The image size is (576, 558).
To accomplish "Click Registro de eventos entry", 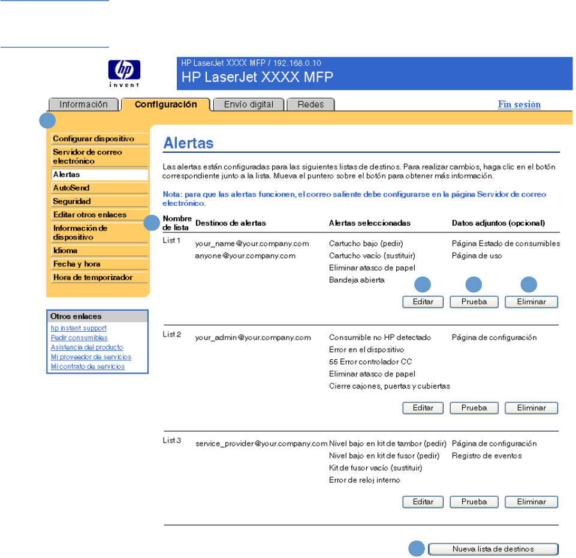I will (x=487, y=456).
